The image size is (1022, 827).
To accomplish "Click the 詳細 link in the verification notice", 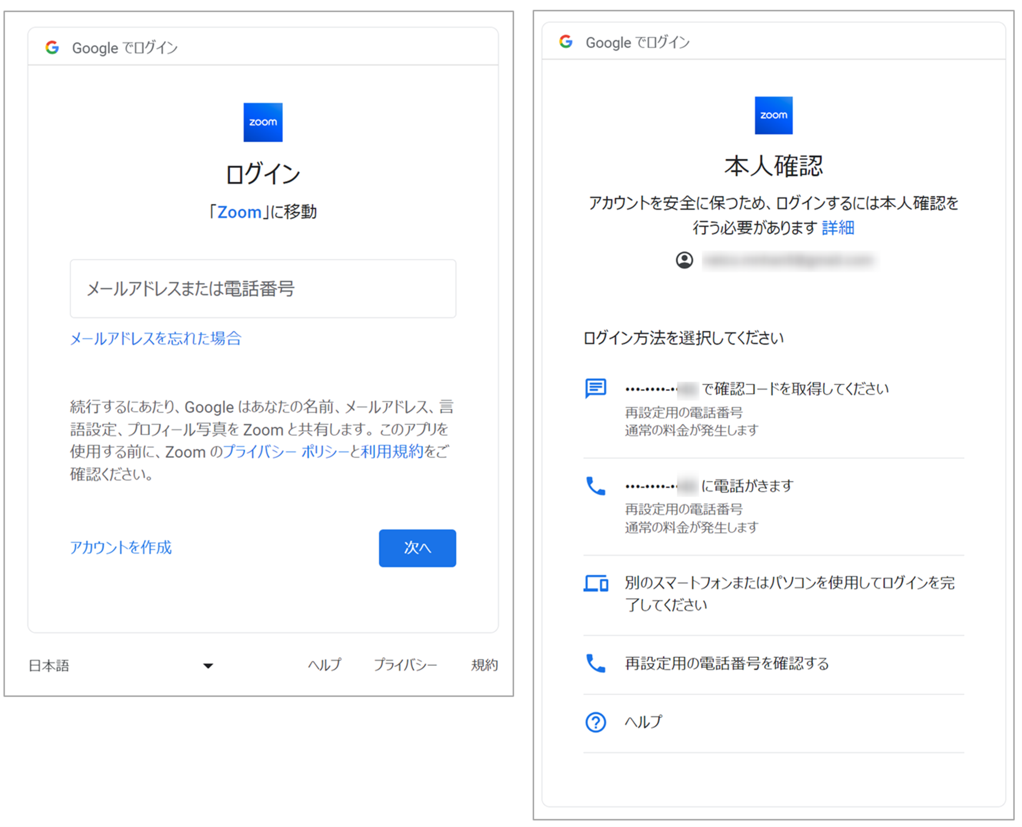I will point(838,228).
